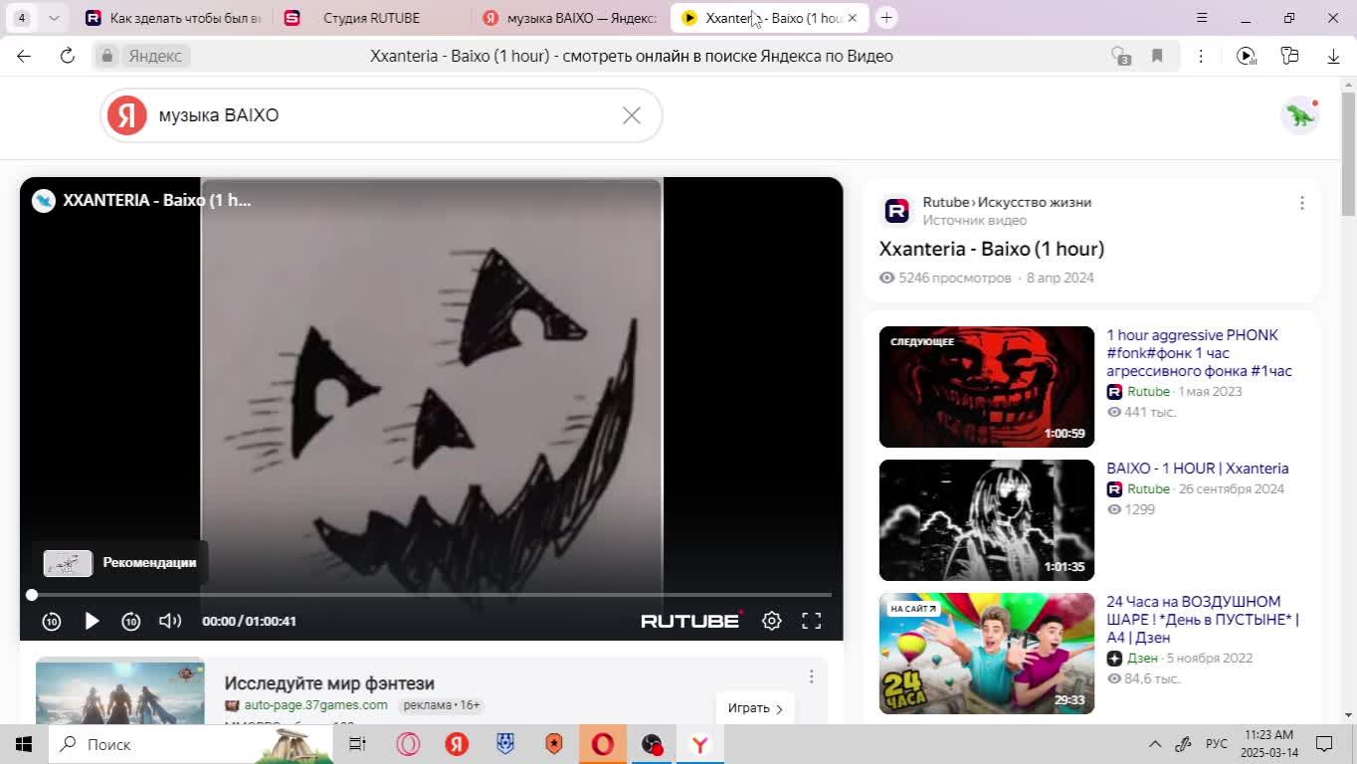Bookmark this page
This screenshot has width=1357, height=764.
1157,56
